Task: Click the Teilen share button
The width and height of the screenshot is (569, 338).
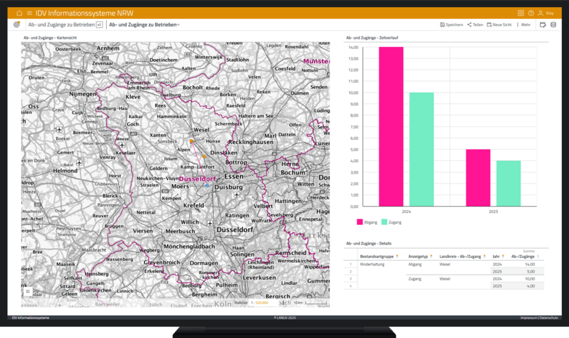Action: click(476, 25)
